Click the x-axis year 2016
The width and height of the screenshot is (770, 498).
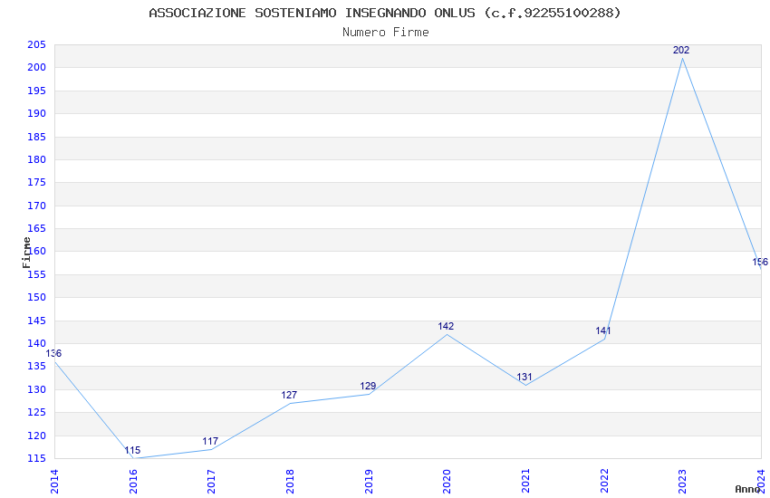coord(133,482)
